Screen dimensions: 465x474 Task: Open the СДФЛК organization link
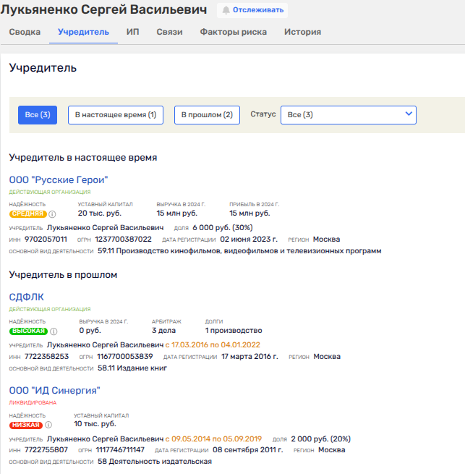[x=25, y=297]
